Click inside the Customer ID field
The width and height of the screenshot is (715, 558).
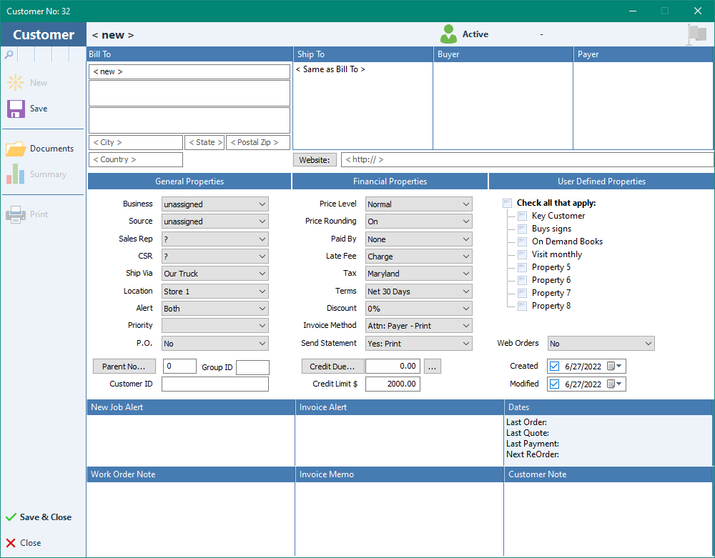click(214, 384)
